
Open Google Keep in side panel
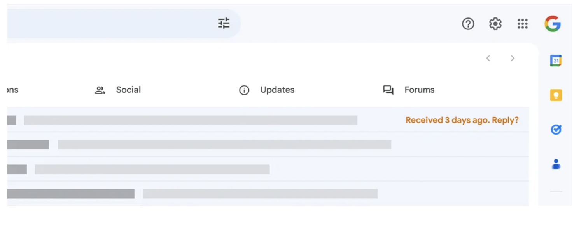pyautogui.click(x=556, y=95)
